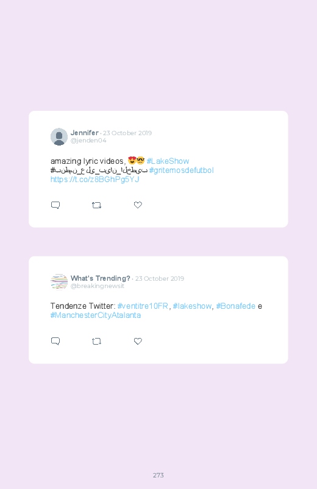
Task: Open Jennifer's profile avatar
Action: tap(59, 136)
